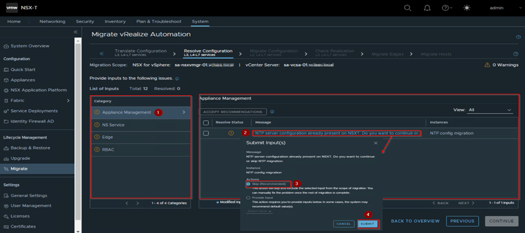Tick the select-all checkbox in table header
The image size is (525, 233).
pyautogui.click(x=206, y=122)
